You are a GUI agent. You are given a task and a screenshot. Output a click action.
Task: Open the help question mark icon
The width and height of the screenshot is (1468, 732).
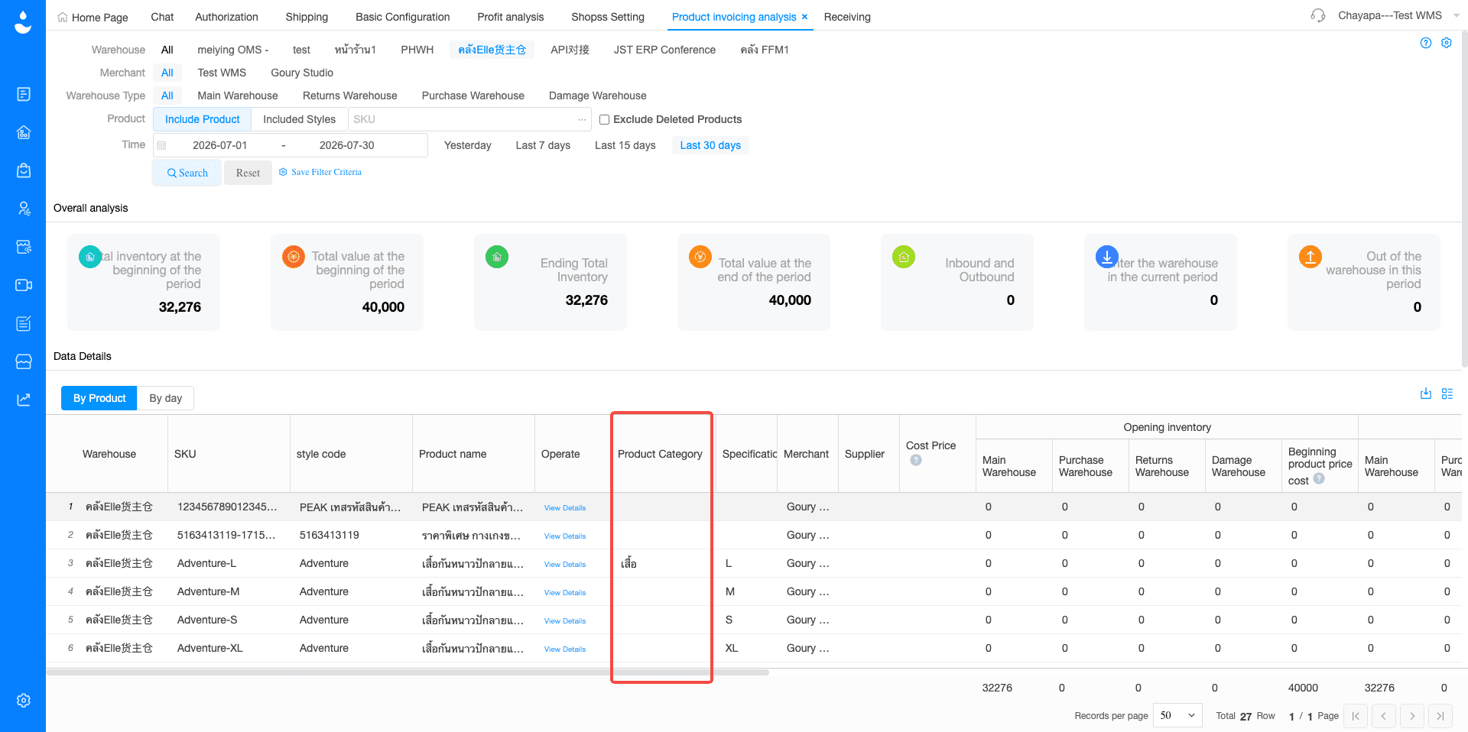1426,43
